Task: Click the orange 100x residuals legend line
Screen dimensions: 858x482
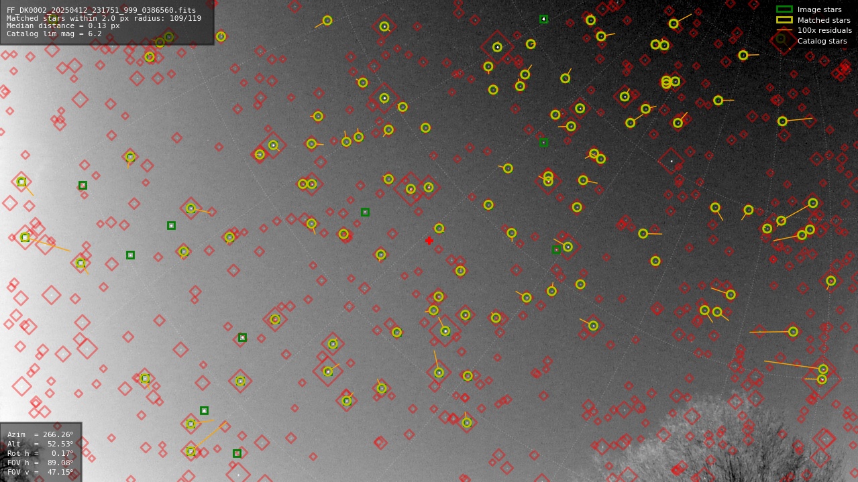Action: (784, 30)
